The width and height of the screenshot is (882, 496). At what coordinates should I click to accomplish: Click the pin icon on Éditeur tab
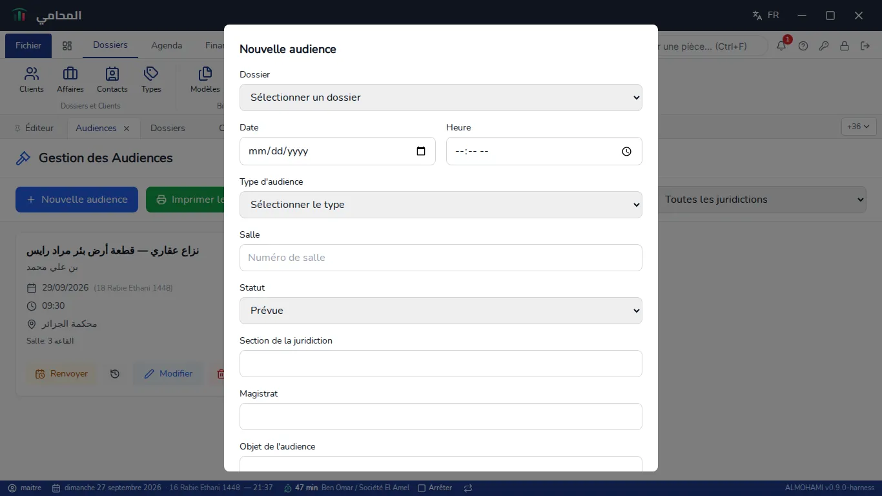(x=17, y=129)
